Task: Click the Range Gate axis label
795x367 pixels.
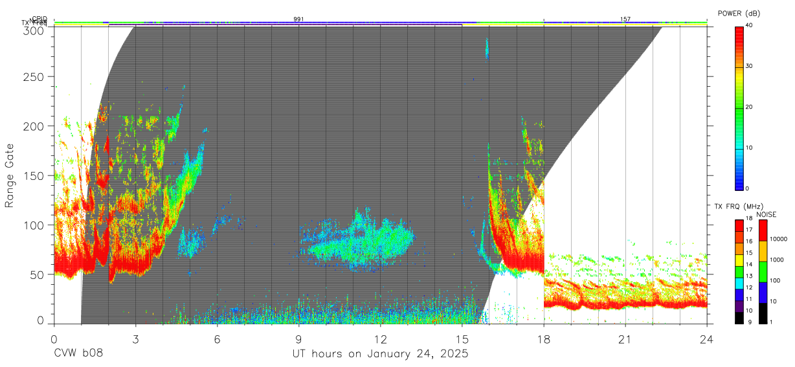Action: (10, 175)
